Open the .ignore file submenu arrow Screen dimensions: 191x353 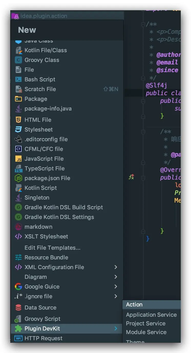116,296
